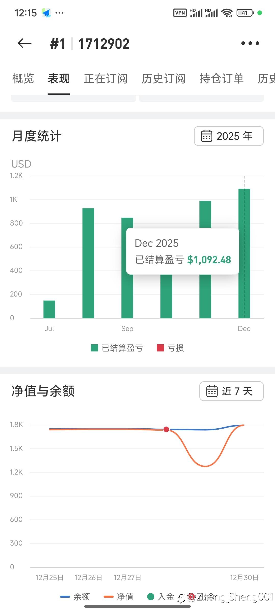The width and height of the screenshot is (275, 613).
Task: Tap the calendar icon beside 近 7 天
Action: tap(212, 391)
